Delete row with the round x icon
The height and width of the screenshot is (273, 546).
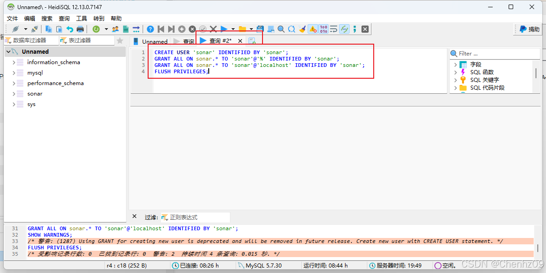click(x=192, y=29)
